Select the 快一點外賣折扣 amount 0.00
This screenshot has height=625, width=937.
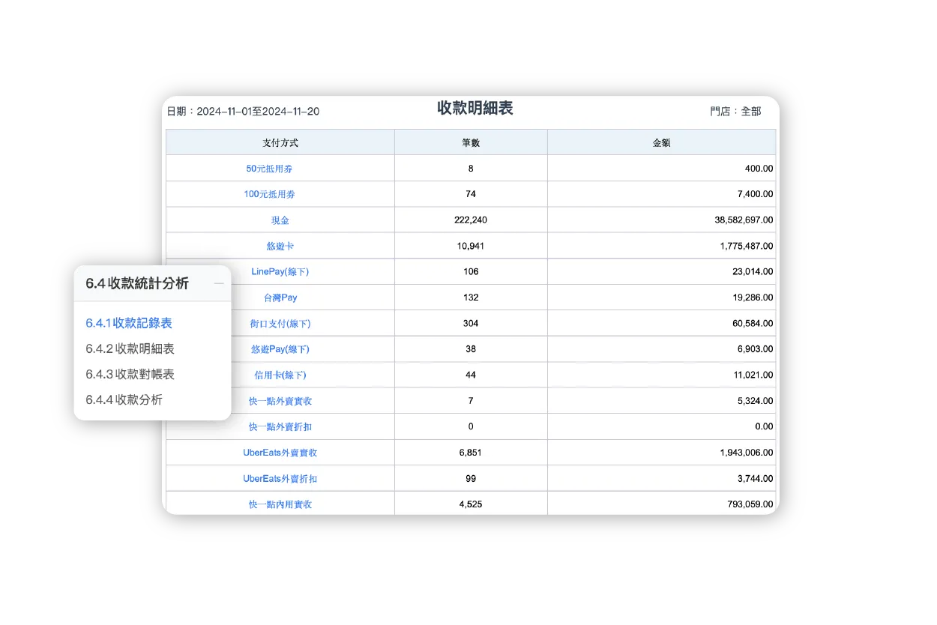point(662,426)
